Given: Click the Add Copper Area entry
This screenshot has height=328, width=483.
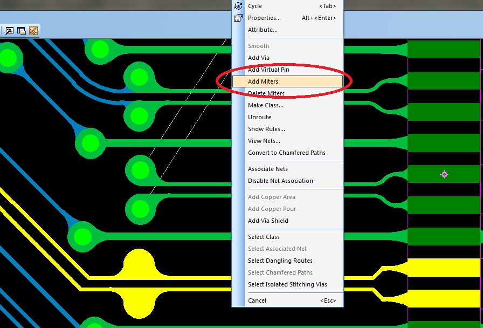Looking at the screenshot, I should click(x=288, y=197).
